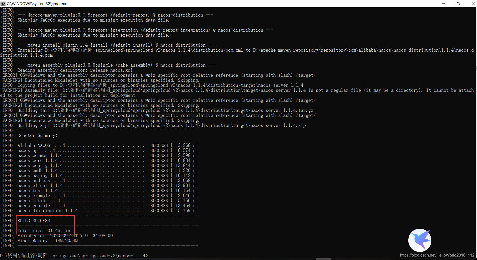Restore down the cmd.exe window
This screenshot has height=260, width=477.
click(x=458, y=4)
